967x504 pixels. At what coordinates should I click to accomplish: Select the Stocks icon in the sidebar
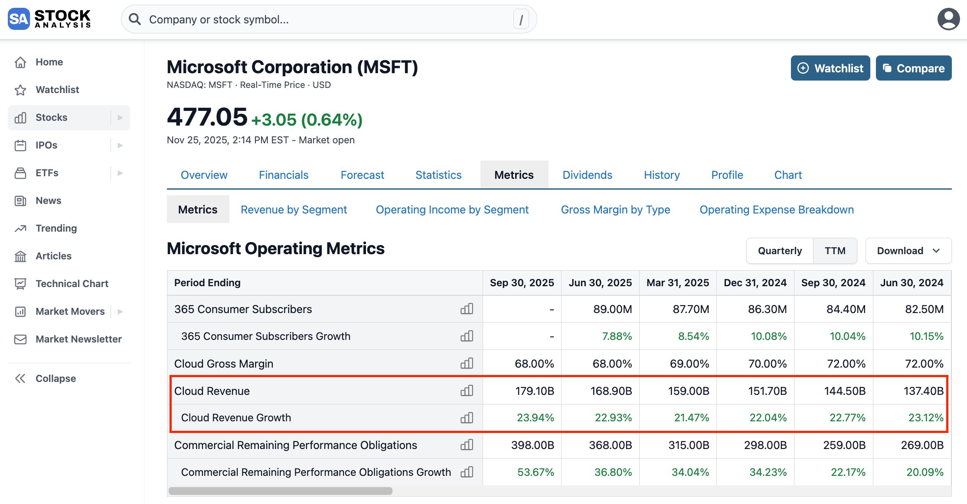20,117
